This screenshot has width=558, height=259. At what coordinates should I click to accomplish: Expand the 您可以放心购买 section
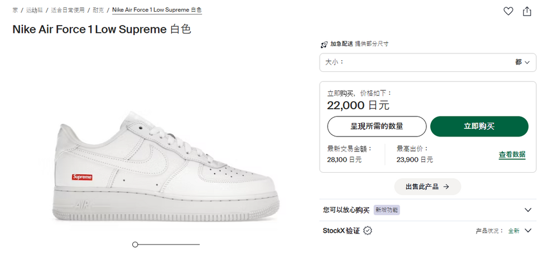528,210
